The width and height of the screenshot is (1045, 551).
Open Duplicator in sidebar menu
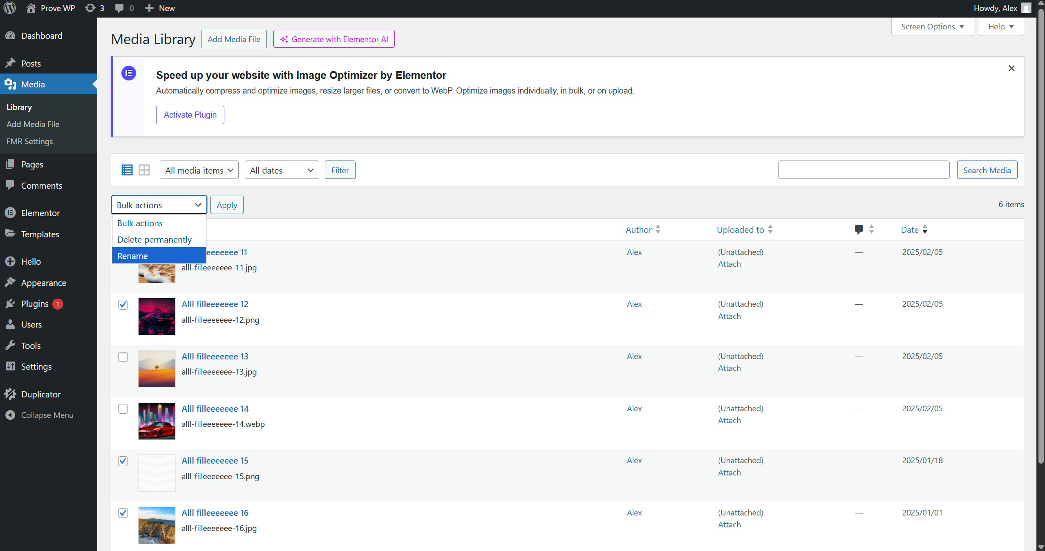coord(40,394)
